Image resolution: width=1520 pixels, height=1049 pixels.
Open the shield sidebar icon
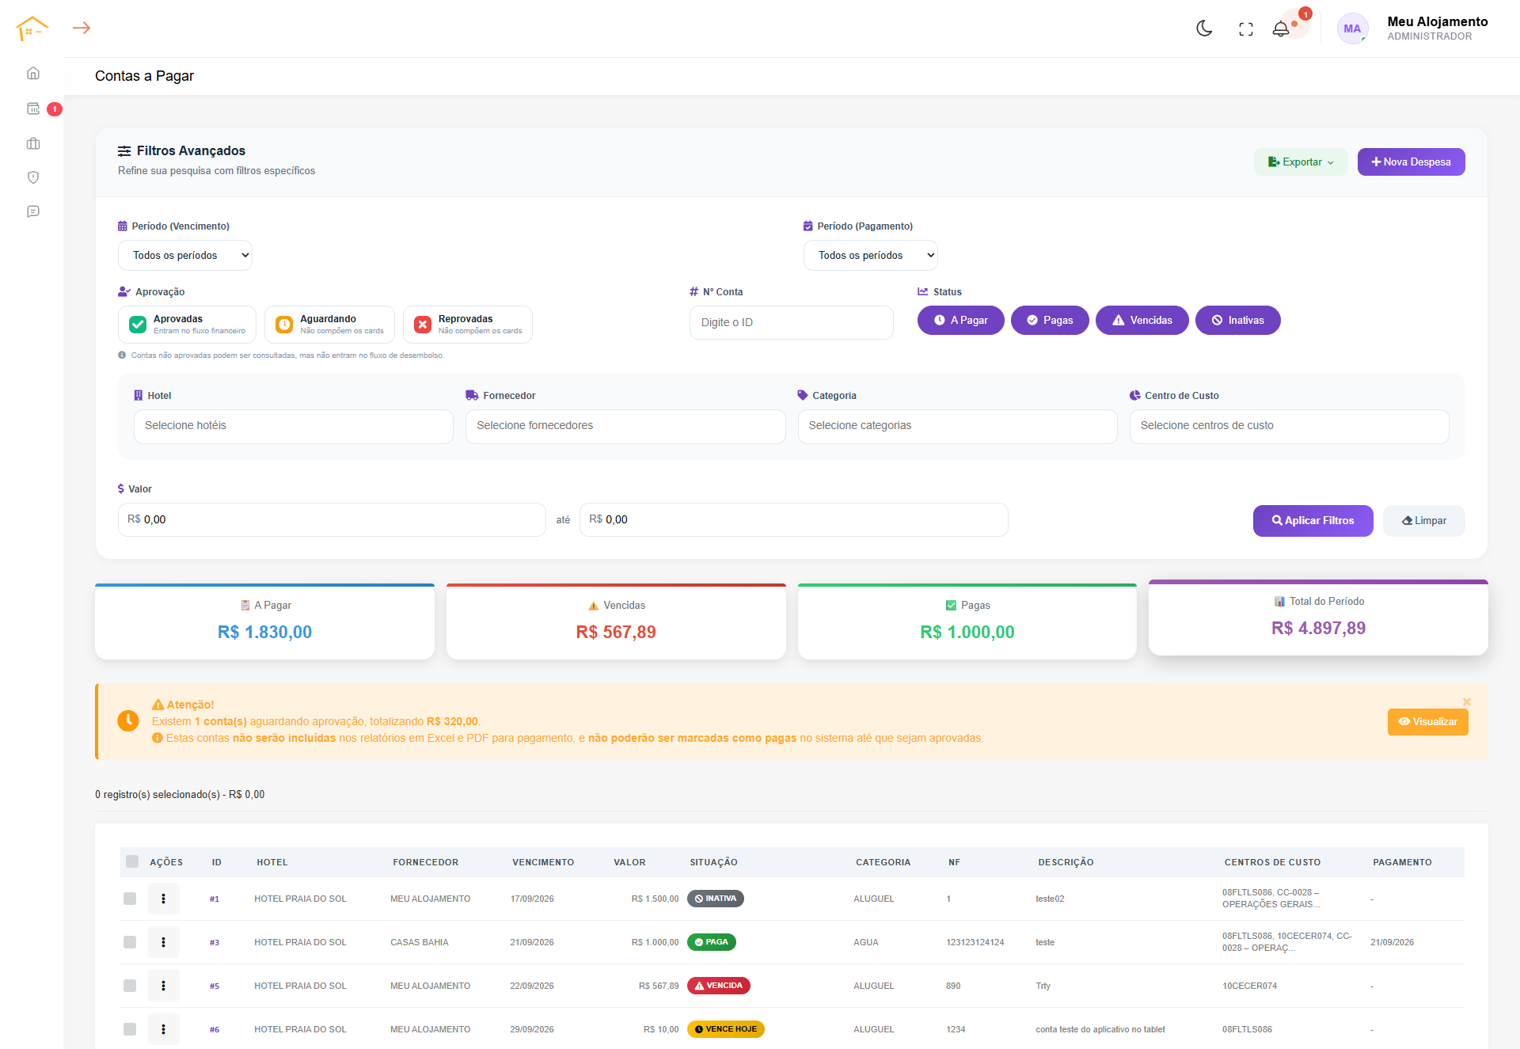click(x=33, y=177)
